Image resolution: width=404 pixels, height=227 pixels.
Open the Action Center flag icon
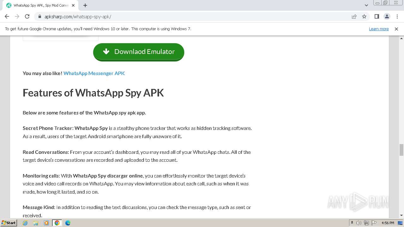click(373, 223)
